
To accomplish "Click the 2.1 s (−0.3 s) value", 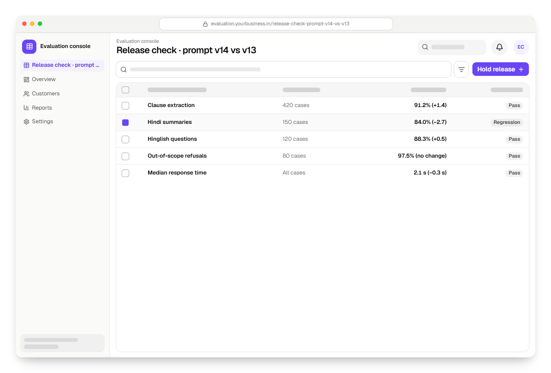I will 430,173.
